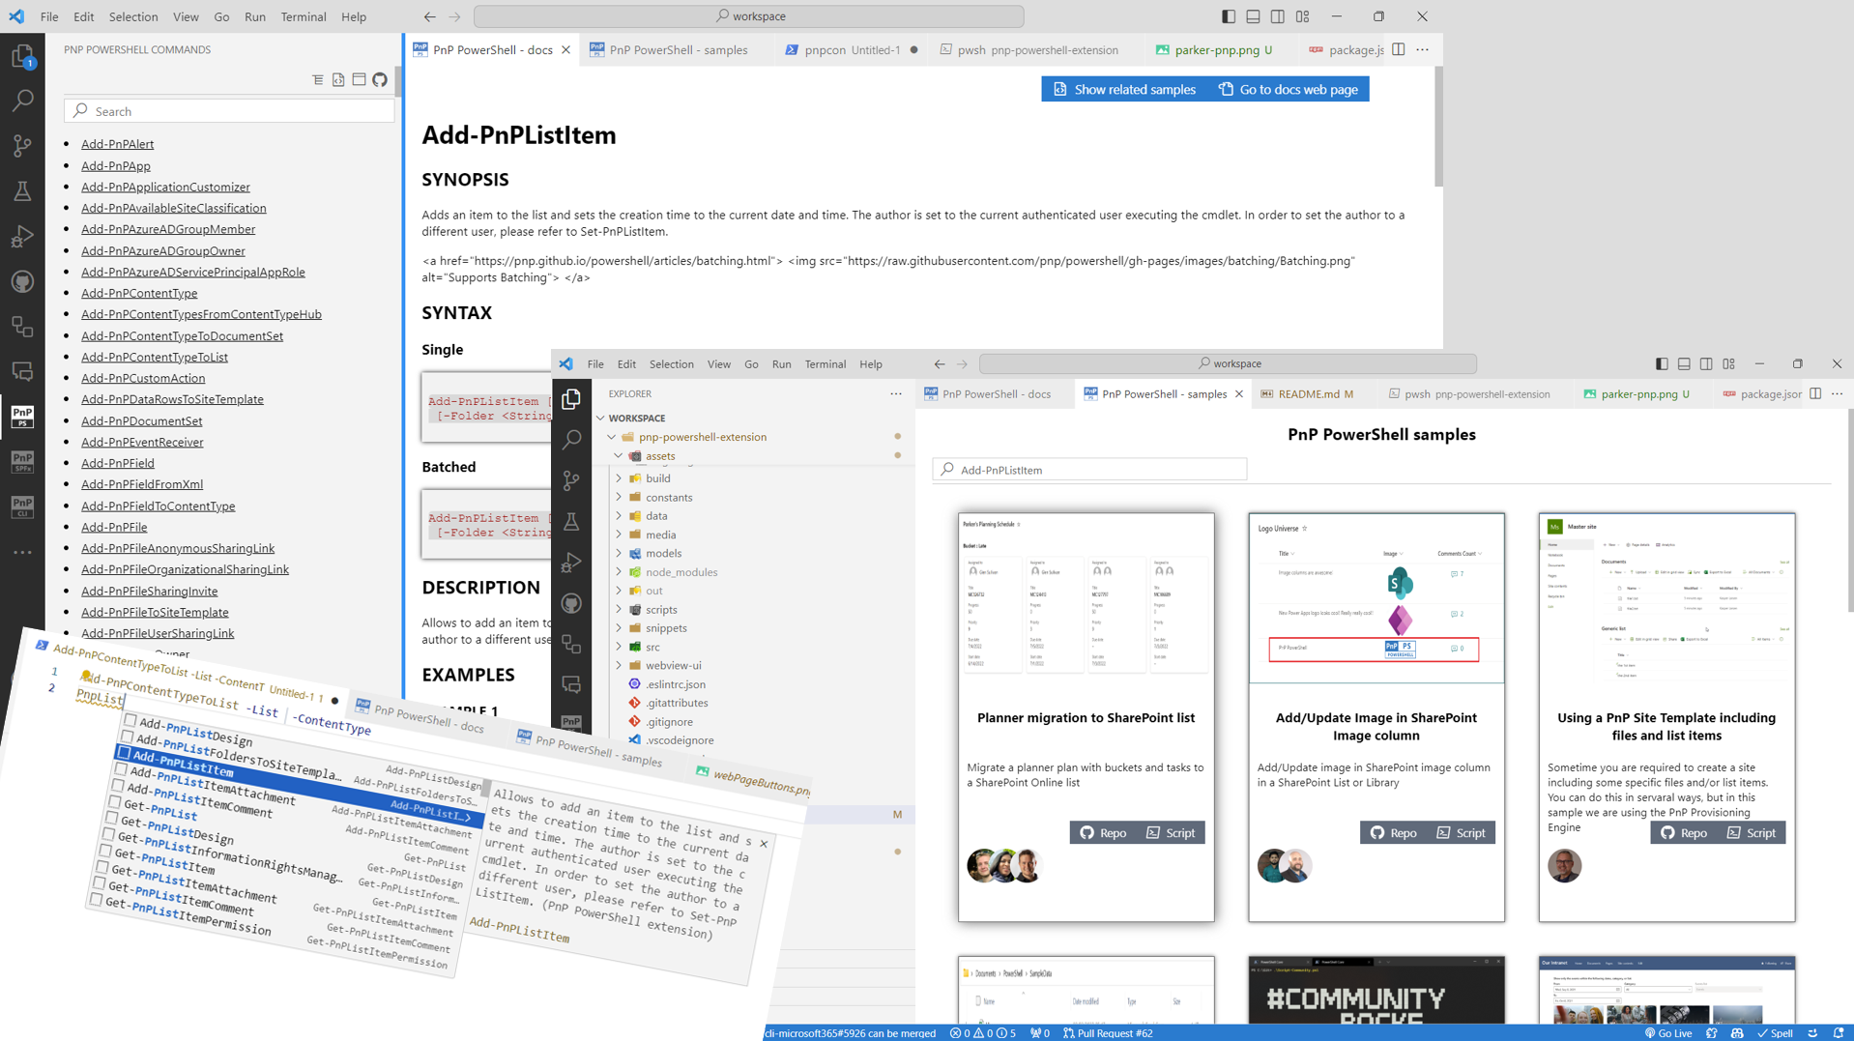The width and height of the screenshot is (1854, 1041).
Task: Click the samples view vertical scrollbar thumb
Action: 1850,510
